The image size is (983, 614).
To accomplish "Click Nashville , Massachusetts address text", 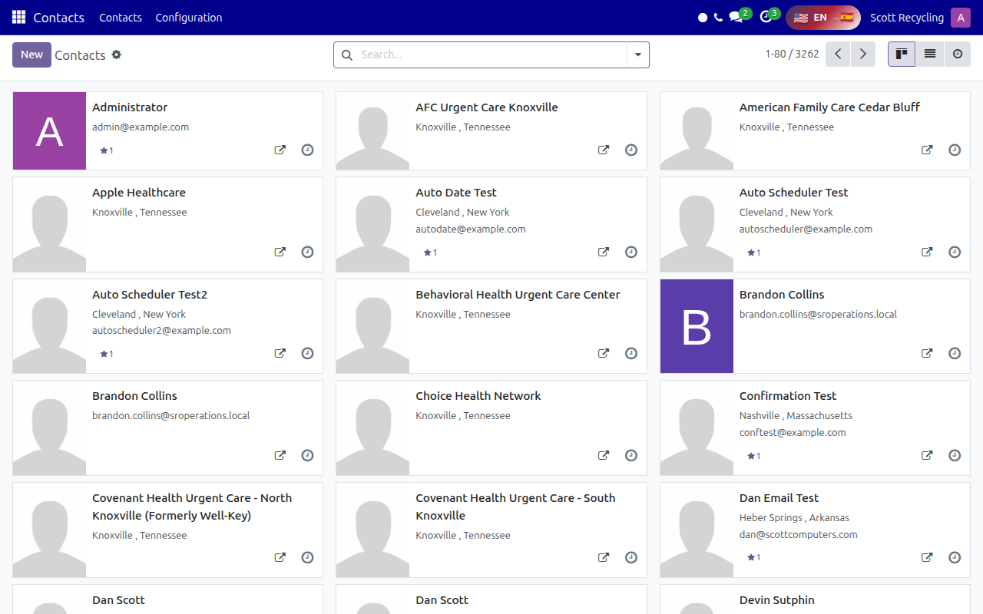I will tap(796, 415).
